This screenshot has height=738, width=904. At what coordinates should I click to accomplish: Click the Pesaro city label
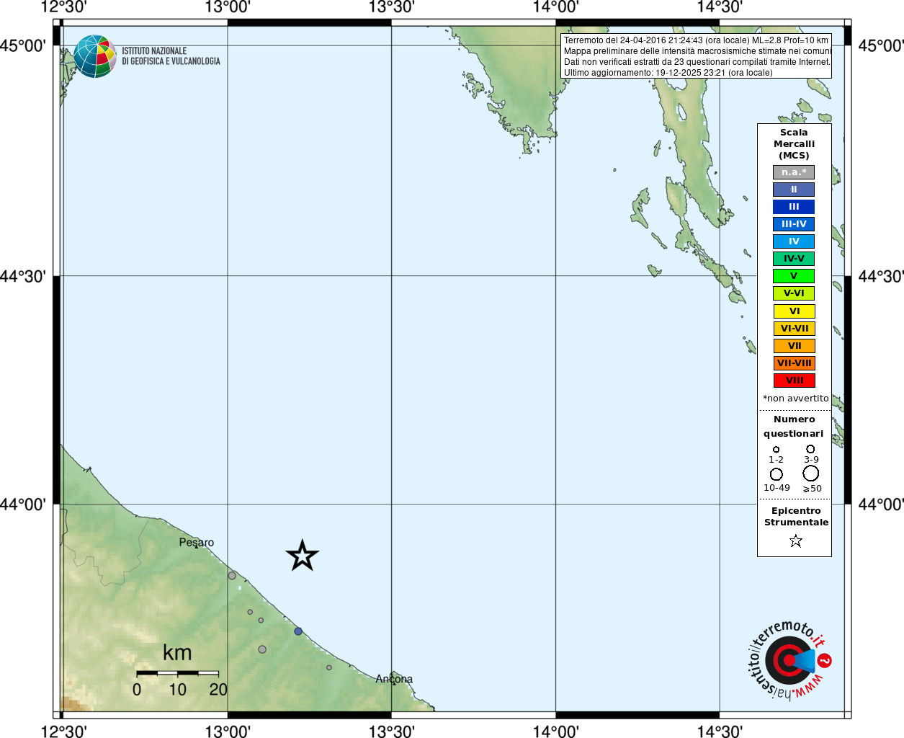click(197, 543)
